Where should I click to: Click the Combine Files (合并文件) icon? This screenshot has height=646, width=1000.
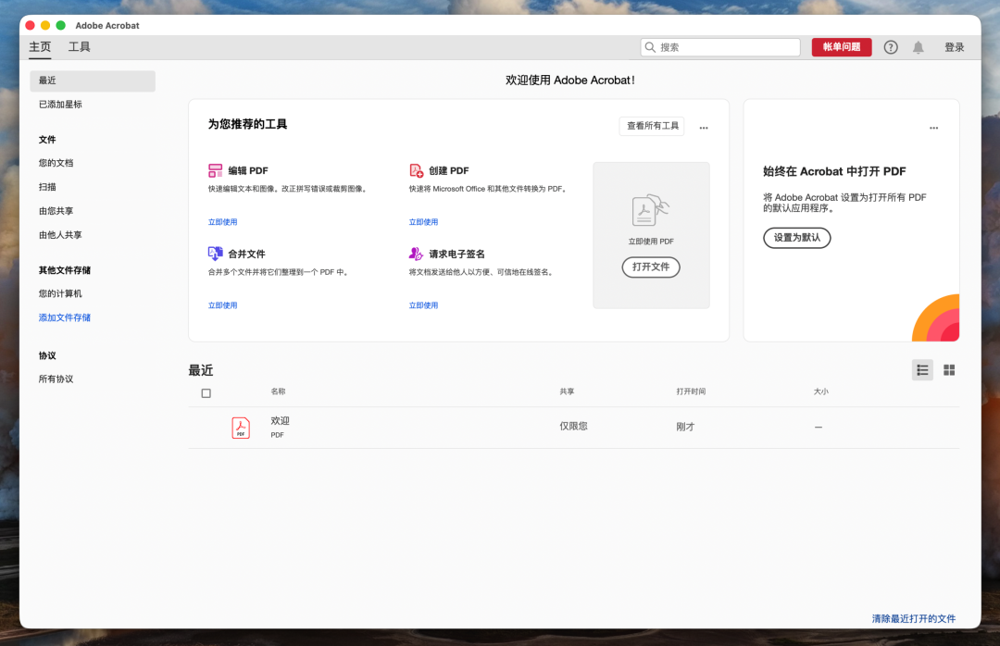click(216, 254)
